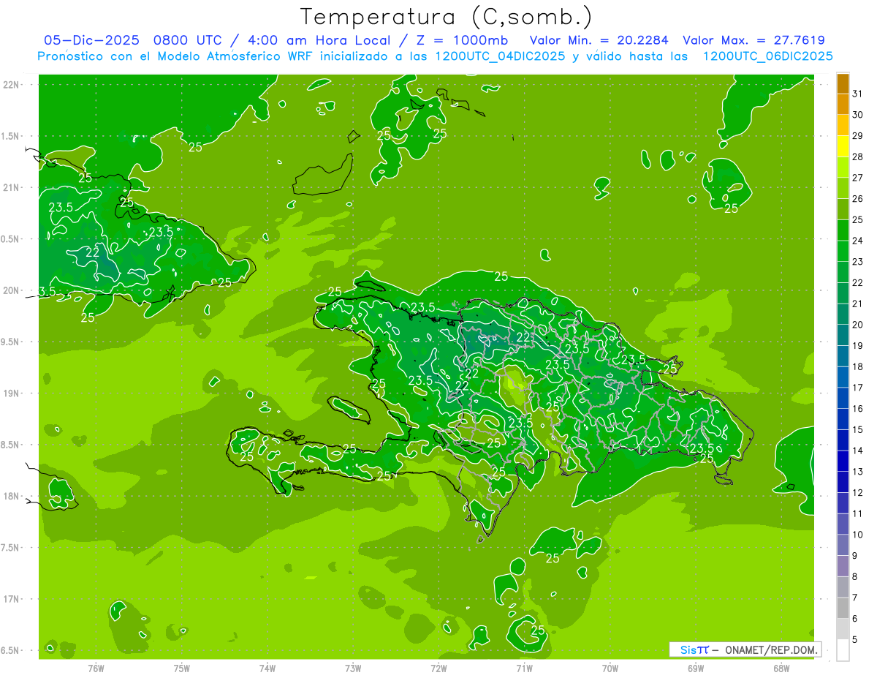The height and width of the screenshot is (678, 877).
Task: Click the '0800 UTC' time text
Action: 186,40
